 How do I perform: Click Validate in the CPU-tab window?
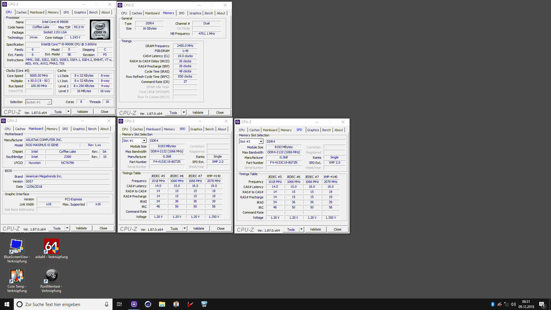pos(82,112)
